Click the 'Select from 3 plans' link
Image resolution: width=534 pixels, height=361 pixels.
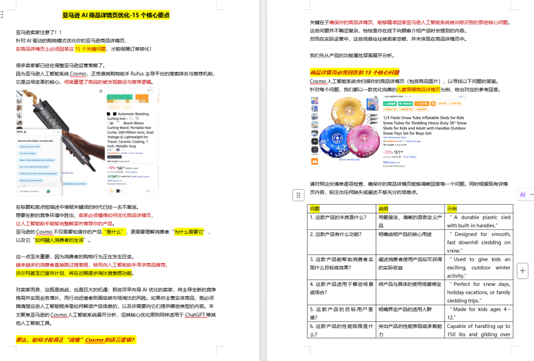(140, 176)
